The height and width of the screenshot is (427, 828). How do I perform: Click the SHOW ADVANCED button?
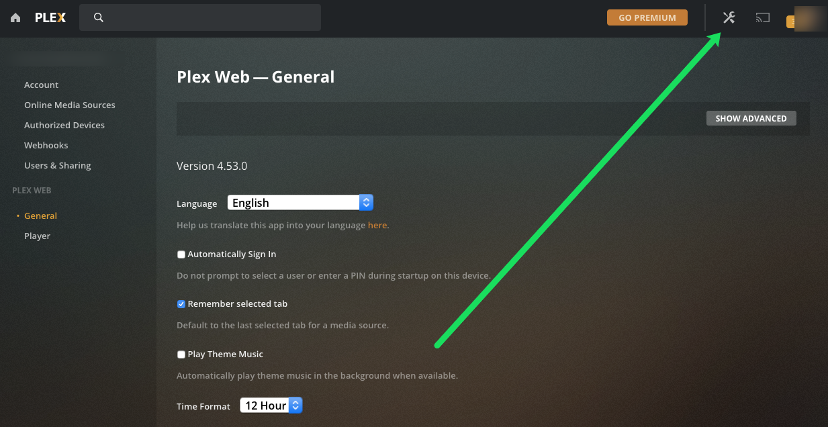[x=751, y=118]
